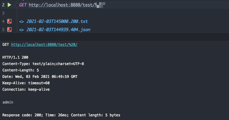
Task: Collapse the GET request fold marker
Action: 17,5
